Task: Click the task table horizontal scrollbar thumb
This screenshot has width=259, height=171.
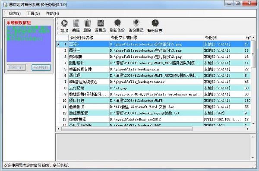Action: click(127, 129)
